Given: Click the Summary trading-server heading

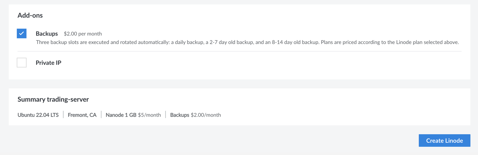Looking at the screenshot, I should [53, 99].
